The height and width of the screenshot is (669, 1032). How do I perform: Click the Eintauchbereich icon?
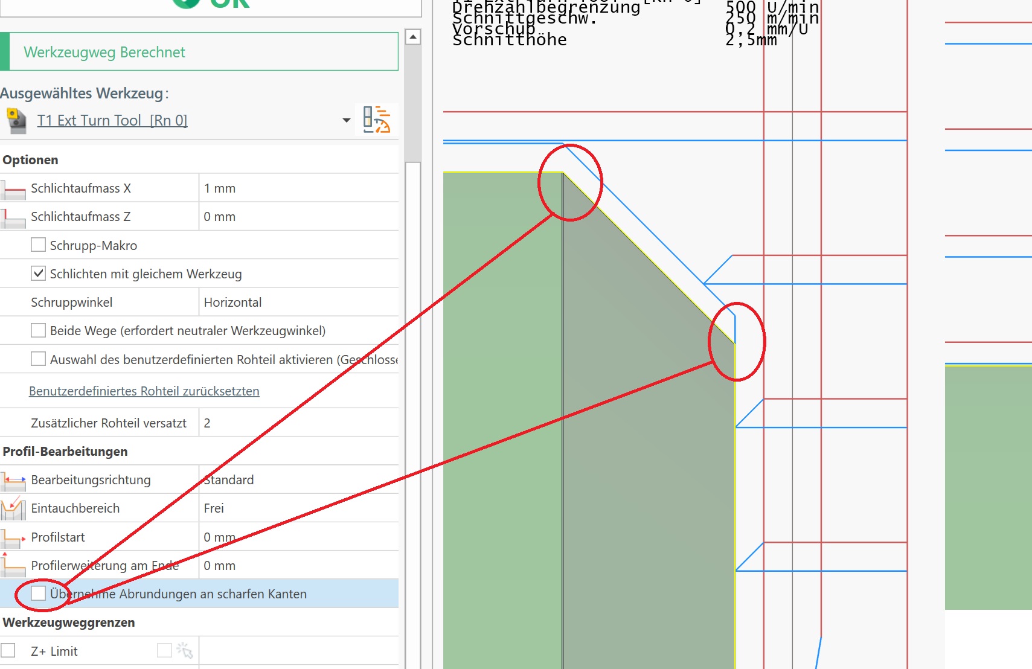(13, 508)
